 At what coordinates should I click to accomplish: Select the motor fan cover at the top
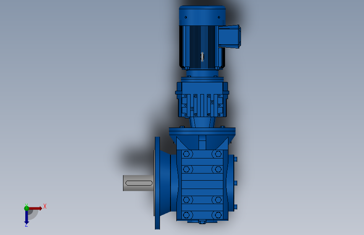tap(202, 16)
